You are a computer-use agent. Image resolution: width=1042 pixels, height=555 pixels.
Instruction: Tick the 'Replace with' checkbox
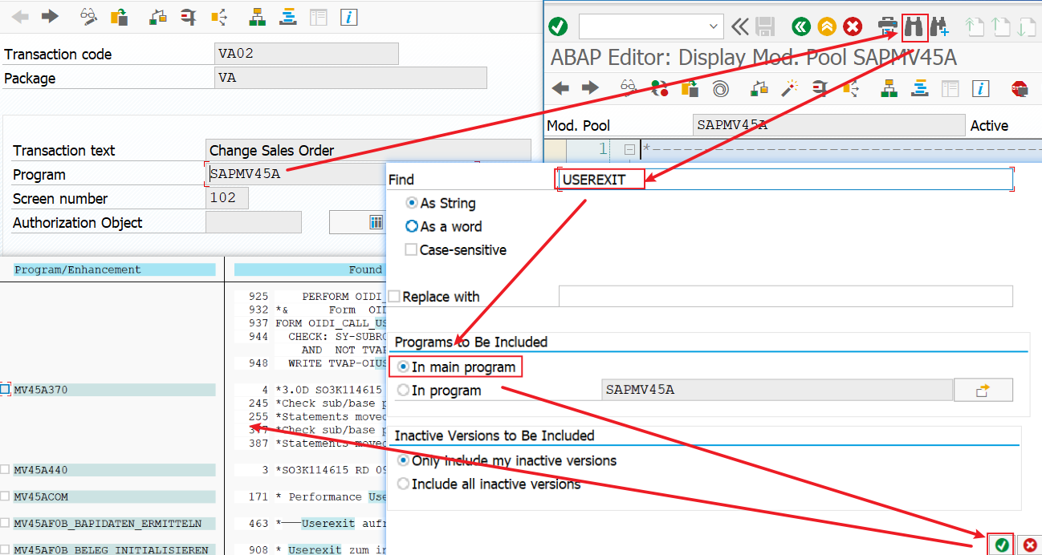coord(394,297)
